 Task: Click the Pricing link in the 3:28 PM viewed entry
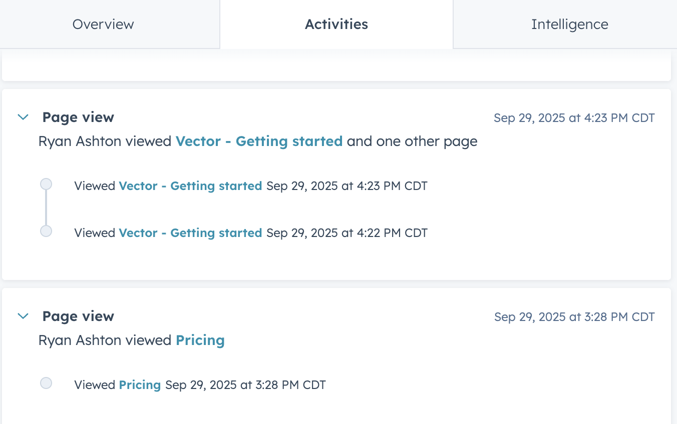pos(140,385)
